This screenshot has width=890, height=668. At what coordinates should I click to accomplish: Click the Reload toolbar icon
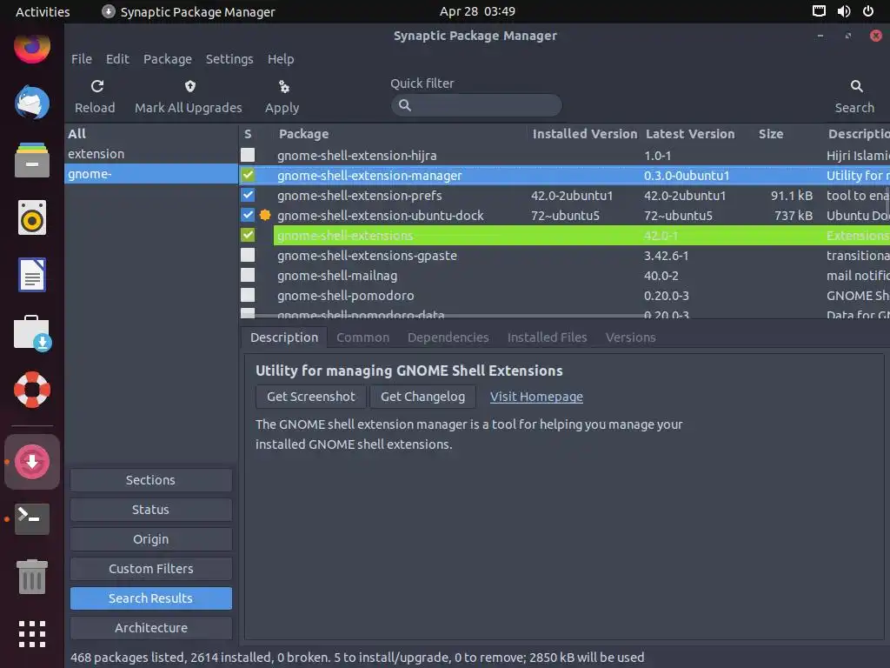pos(97,86)
